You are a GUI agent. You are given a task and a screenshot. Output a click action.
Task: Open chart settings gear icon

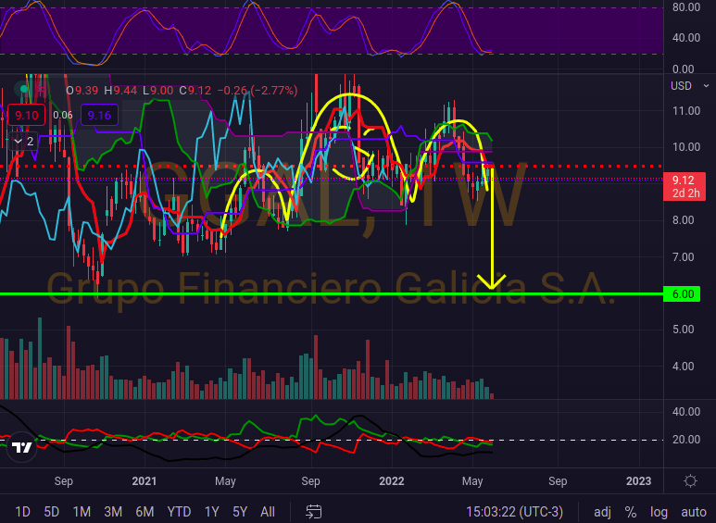click(690, 481)
